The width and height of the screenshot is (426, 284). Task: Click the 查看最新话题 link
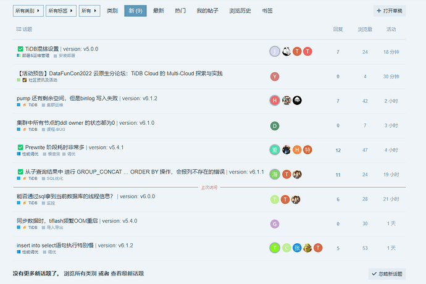point(127,274)
